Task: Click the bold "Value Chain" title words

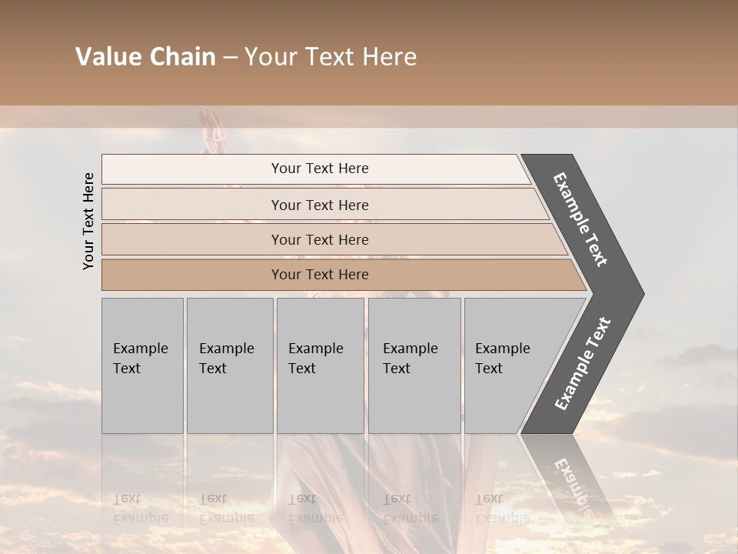Action: coord(145,57)
